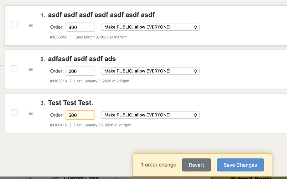Screen dimensions: 287x179
Task: Click the 'Test Test Test.' title
Action: tap(70, 103)
